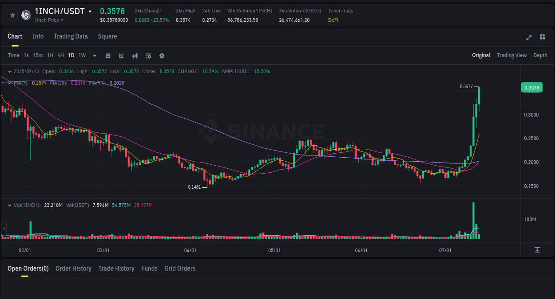Image resolution: width=555 pixels, height=299 pixels.
Task: Click the volume display icon below the price axis
Action: click(536, 250)
